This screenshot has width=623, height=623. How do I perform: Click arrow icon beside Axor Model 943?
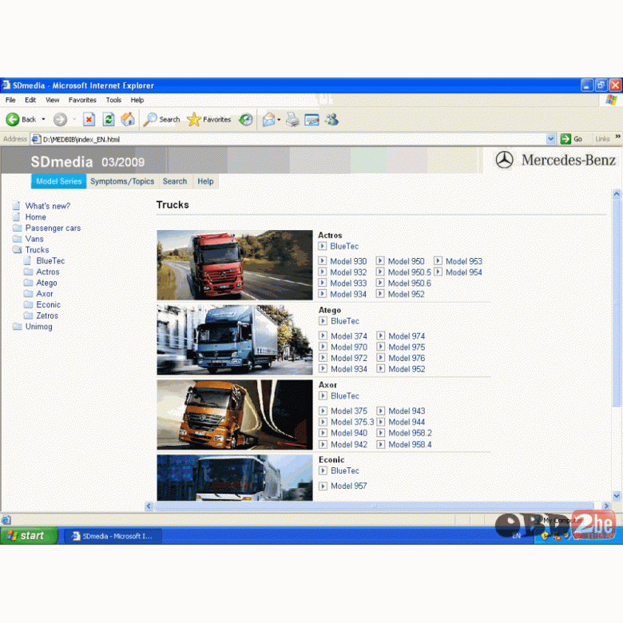pyautogui.click(x=381, y=411)
